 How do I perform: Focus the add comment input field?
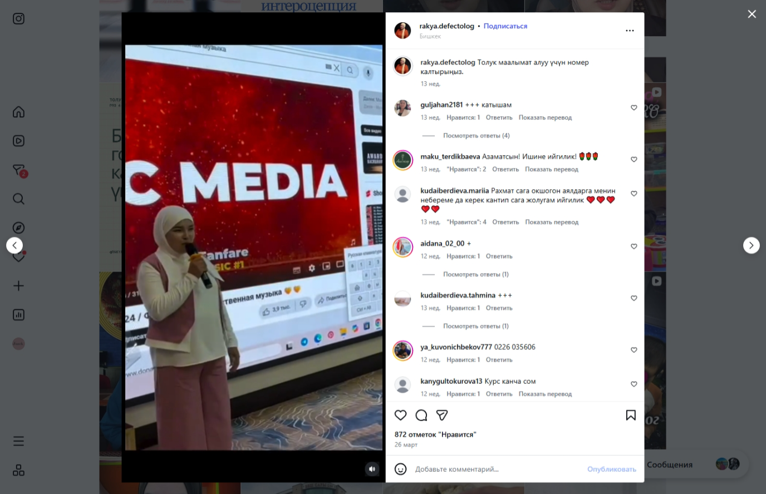click(498, 469)
